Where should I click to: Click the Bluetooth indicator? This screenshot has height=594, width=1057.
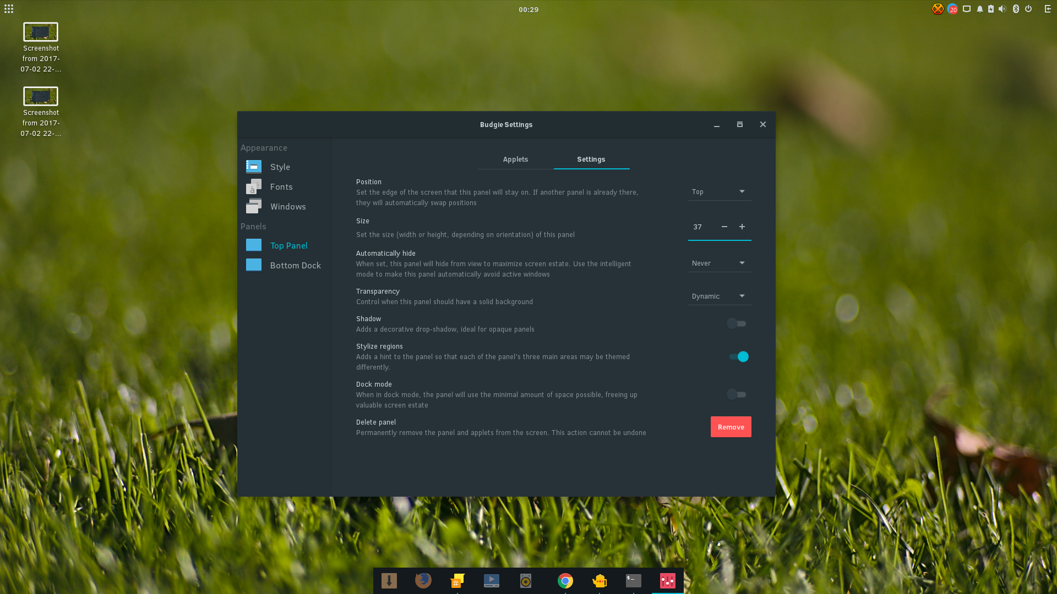click(x=1016, y=9)
